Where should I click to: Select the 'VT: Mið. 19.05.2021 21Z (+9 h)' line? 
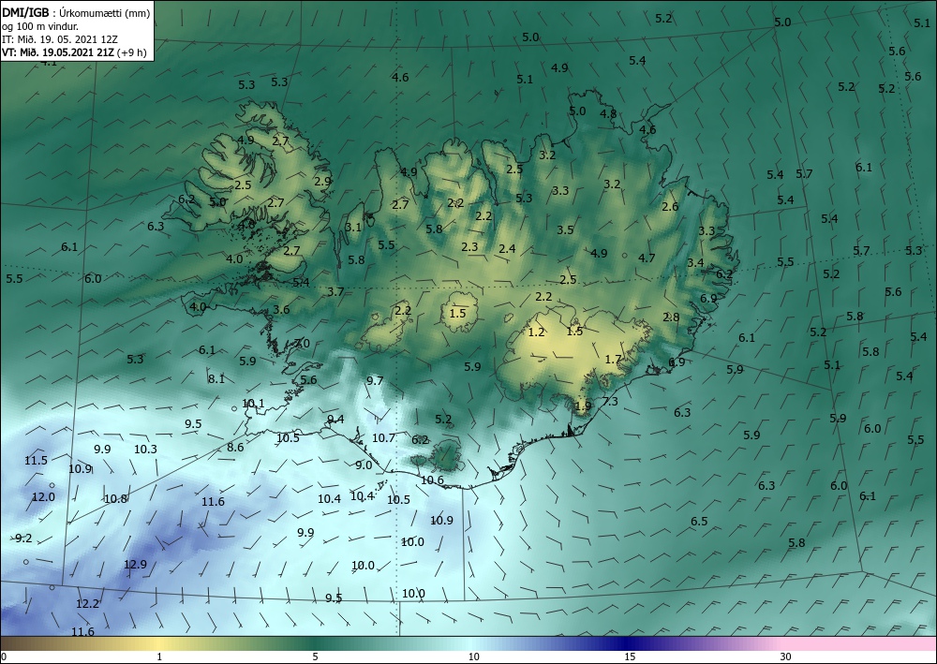(74, 52)
